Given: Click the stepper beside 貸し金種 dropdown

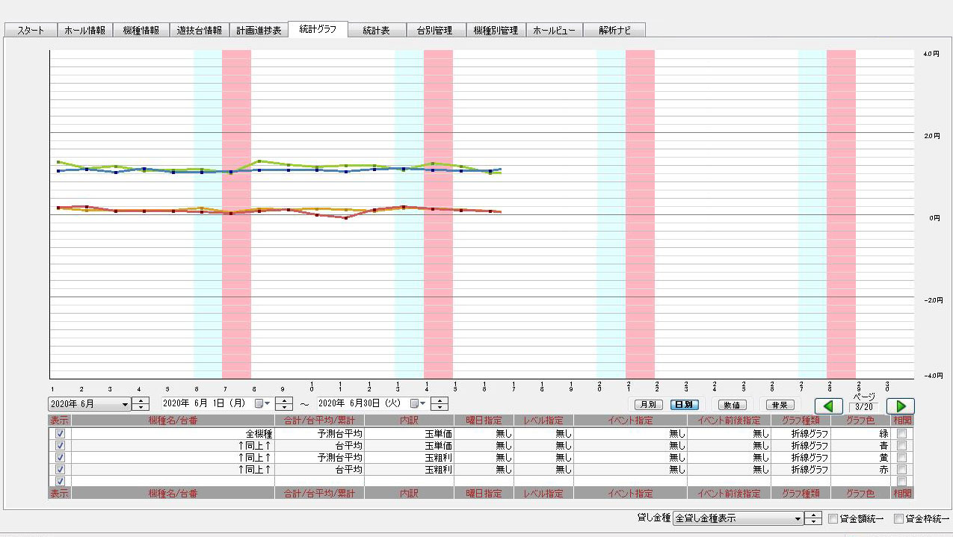Looking at the screenshot, I should (x=812, y=518).
